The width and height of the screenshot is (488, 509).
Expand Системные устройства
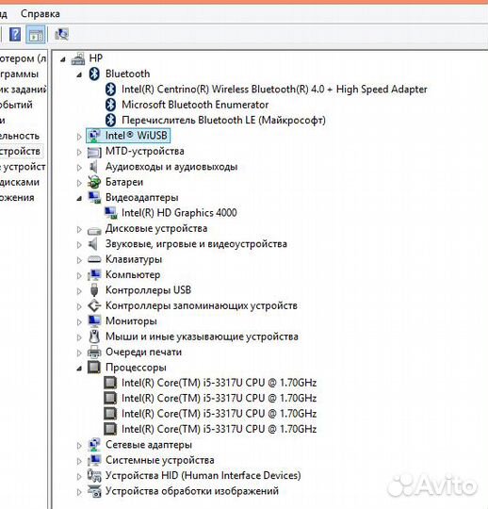pyautogui.click(x=79, y=461)
